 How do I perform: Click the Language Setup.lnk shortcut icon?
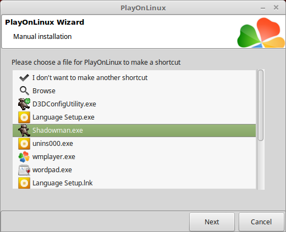[24, 183]
